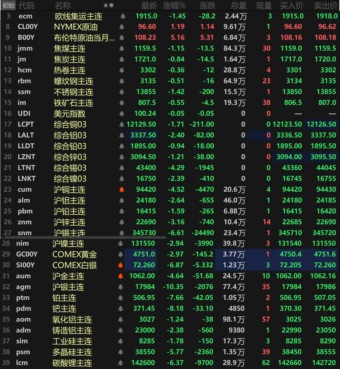Click the star-dot marker icon in header

click(108, 5)
